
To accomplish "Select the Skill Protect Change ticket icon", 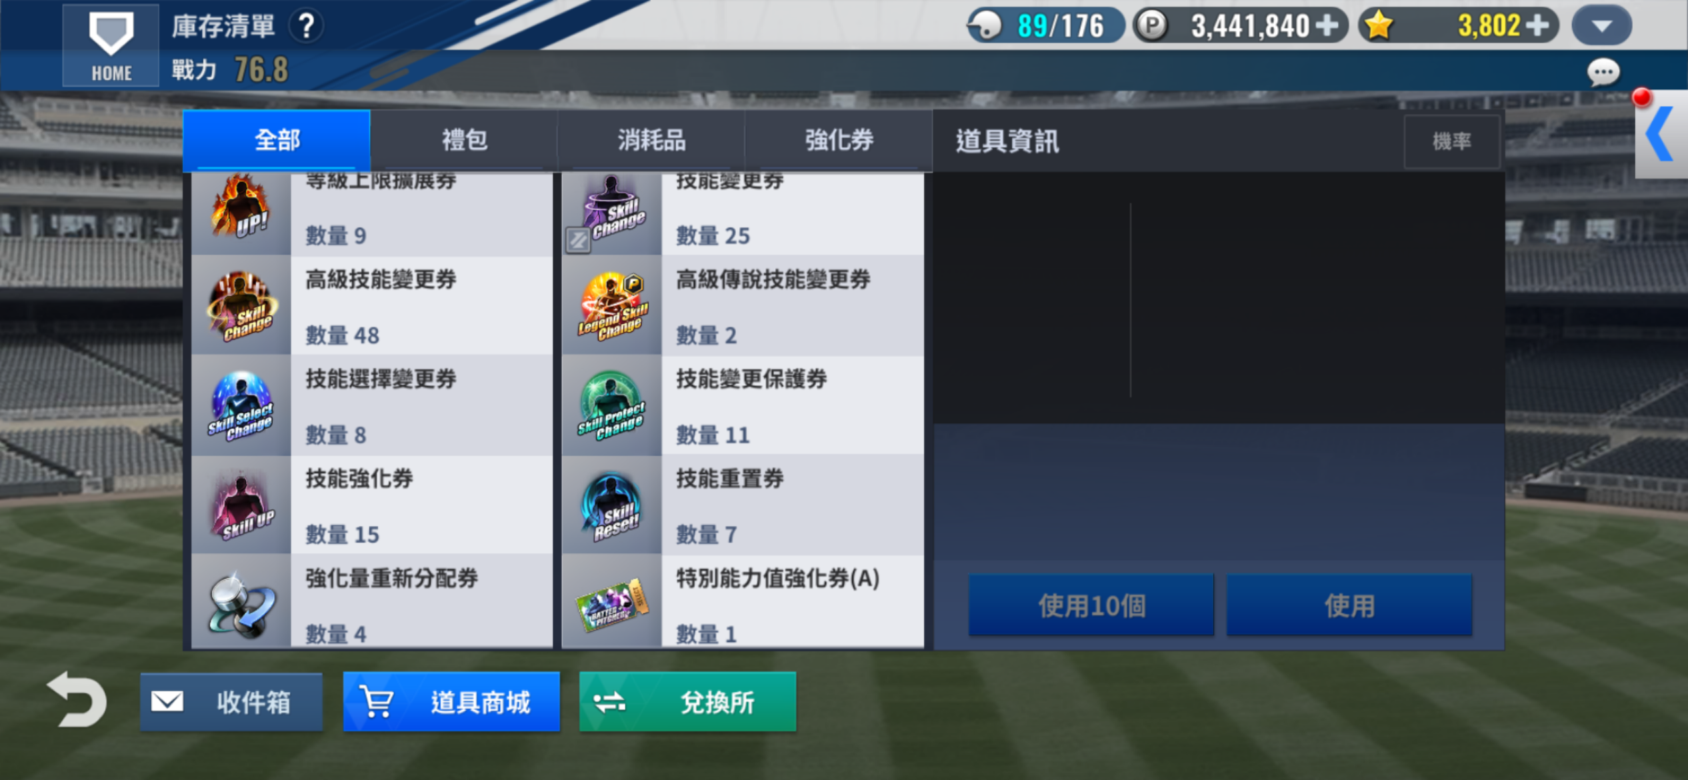I will (612, 406).
